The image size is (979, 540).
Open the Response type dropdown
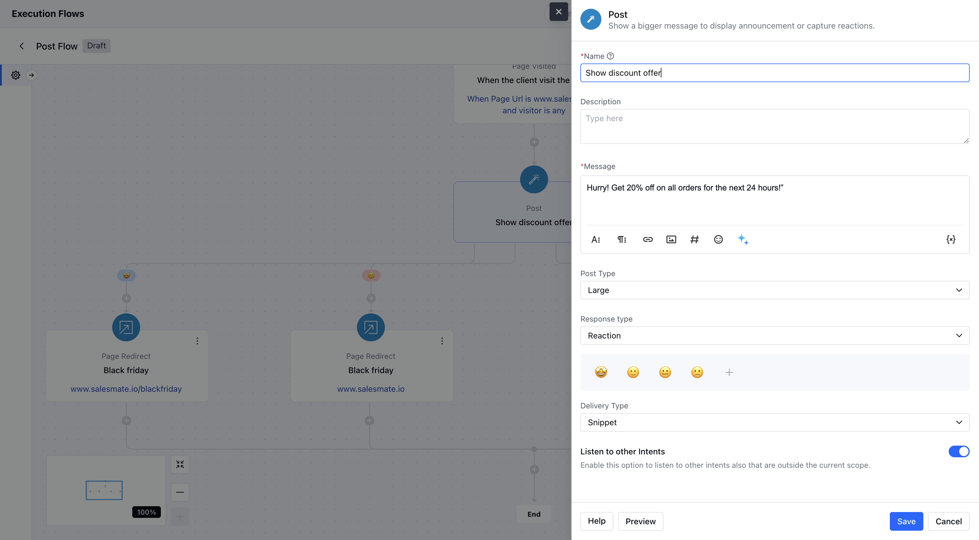pyautogui.click(x=774, y=336)
